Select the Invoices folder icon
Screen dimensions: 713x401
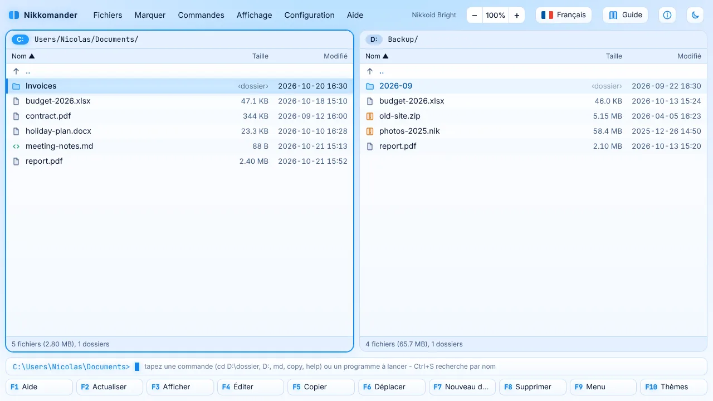[16, 86]
